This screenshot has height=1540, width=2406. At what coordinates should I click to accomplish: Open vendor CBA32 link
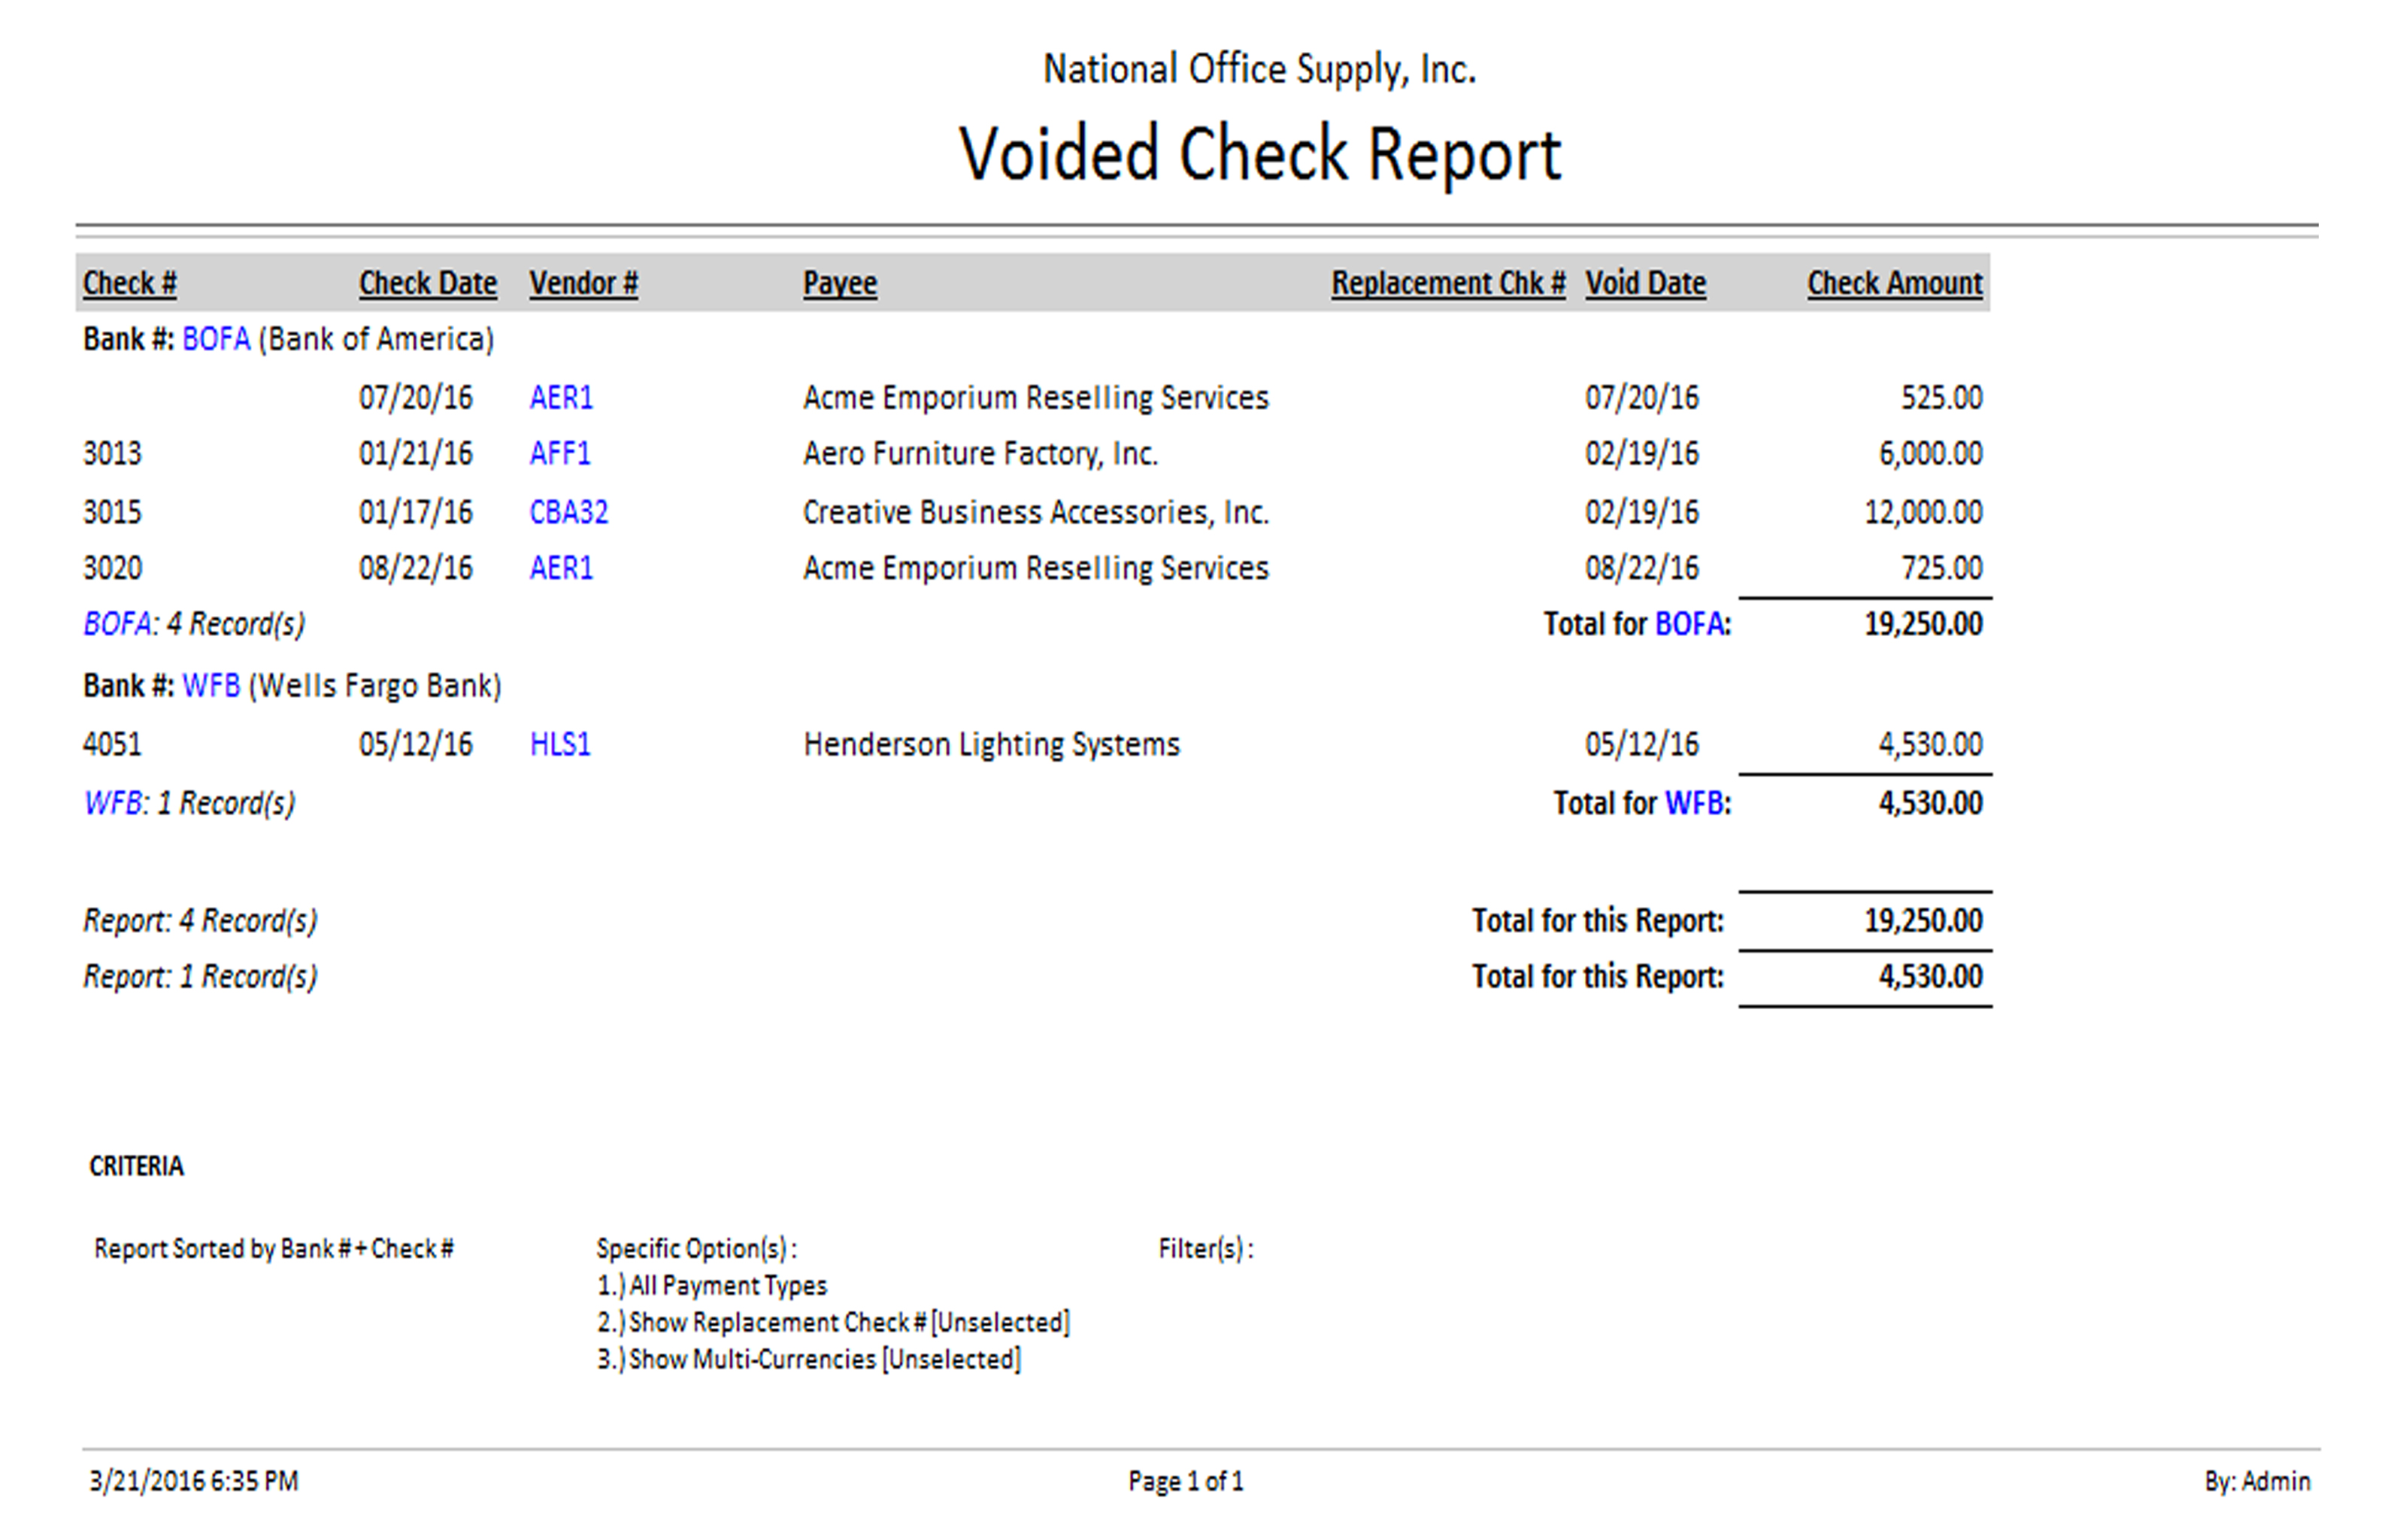[568, 512]
